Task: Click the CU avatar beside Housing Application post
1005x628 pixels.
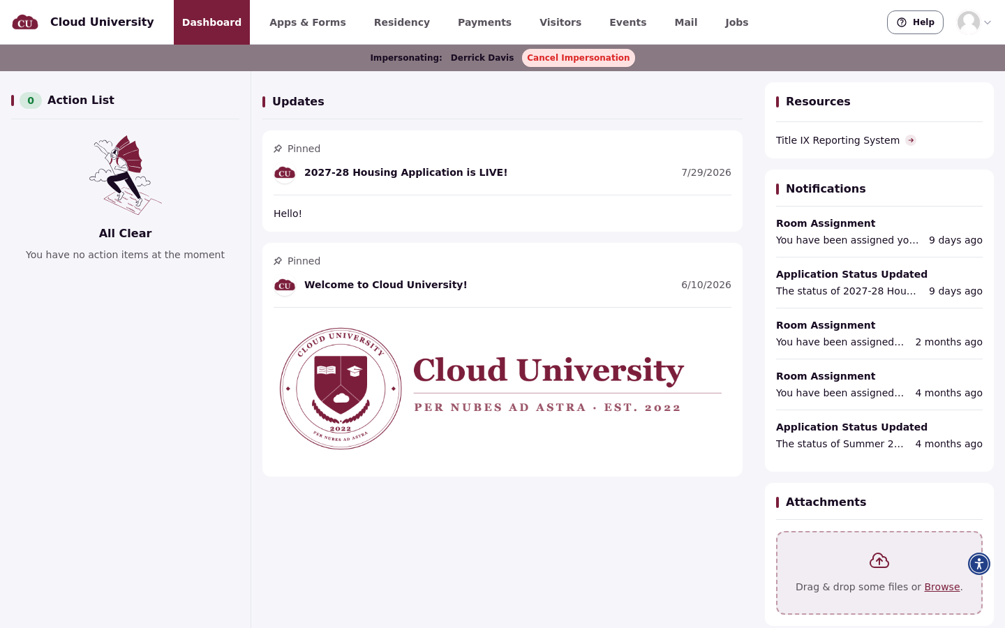Action: 285,173
